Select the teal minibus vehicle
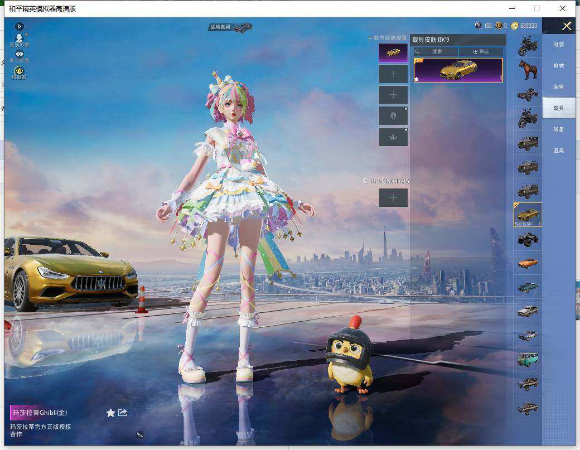Image resolution: width=580 pixels, height=450 pixels. pyautogui.click(x=528, y=360)
